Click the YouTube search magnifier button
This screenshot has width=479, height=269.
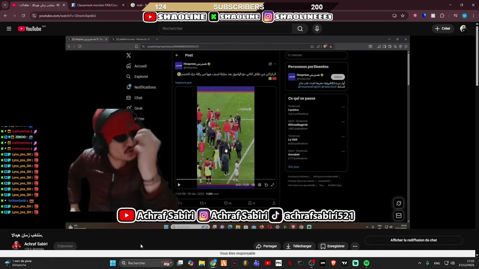(300, 29)
